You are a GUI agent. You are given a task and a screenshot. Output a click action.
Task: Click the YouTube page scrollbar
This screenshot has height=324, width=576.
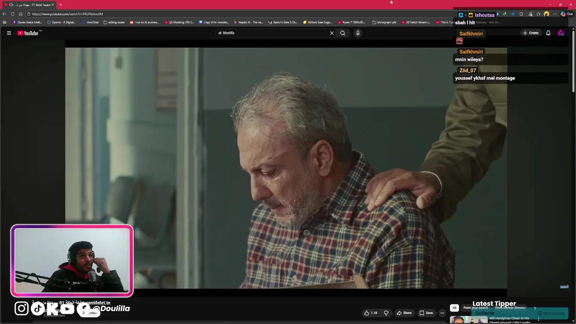coord(573,61)
